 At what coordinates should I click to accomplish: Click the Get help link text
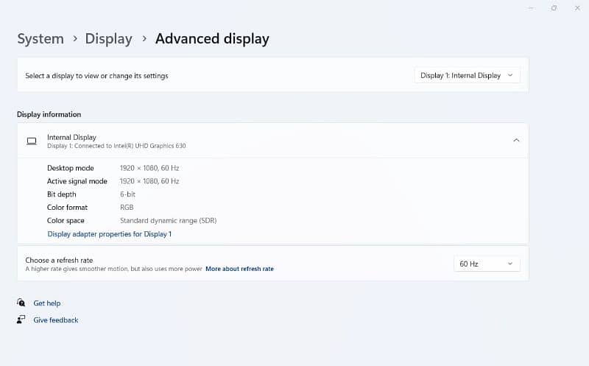pyautogui.click(x=47, y=303)
